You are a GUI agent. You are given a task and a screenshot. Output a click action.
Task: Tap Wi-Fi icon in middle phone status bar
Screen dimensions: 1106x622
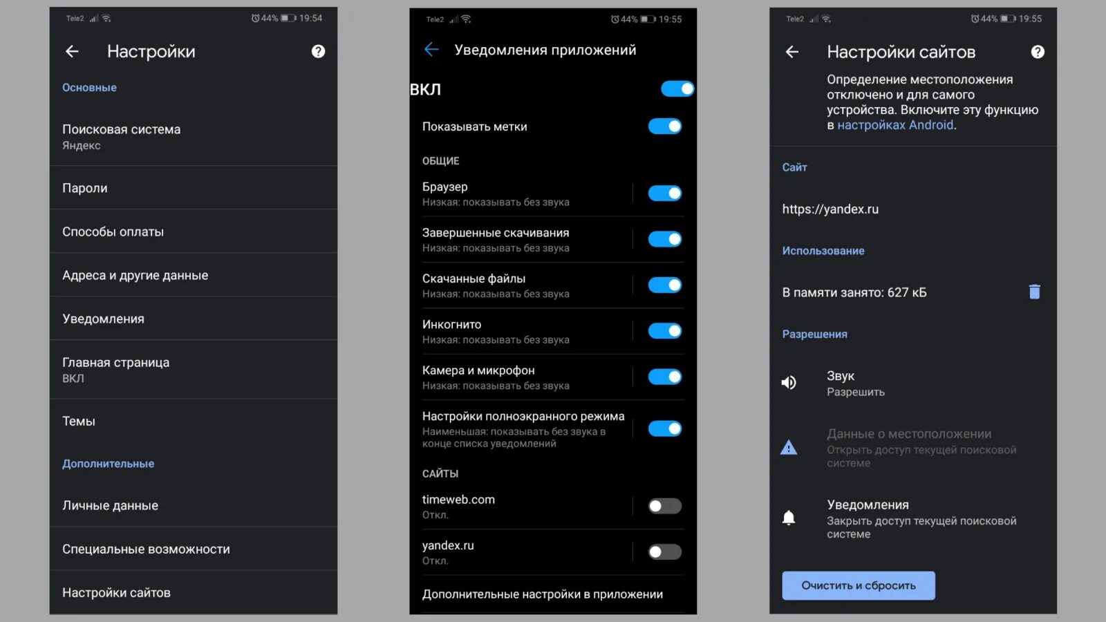tap(467, 19)
